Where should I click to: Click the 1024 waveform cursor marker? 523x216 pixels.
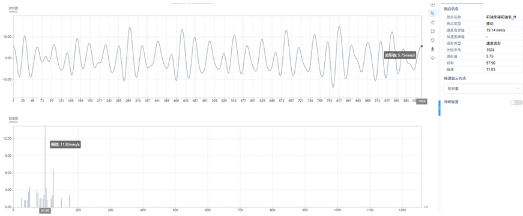422,101
